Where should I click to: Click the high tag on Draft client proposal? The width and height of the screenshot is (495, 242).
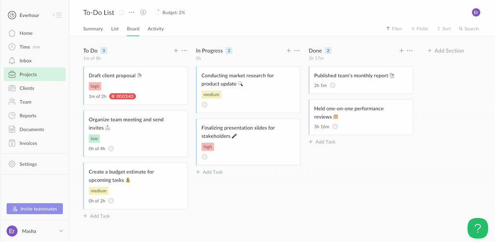[95, 86]
